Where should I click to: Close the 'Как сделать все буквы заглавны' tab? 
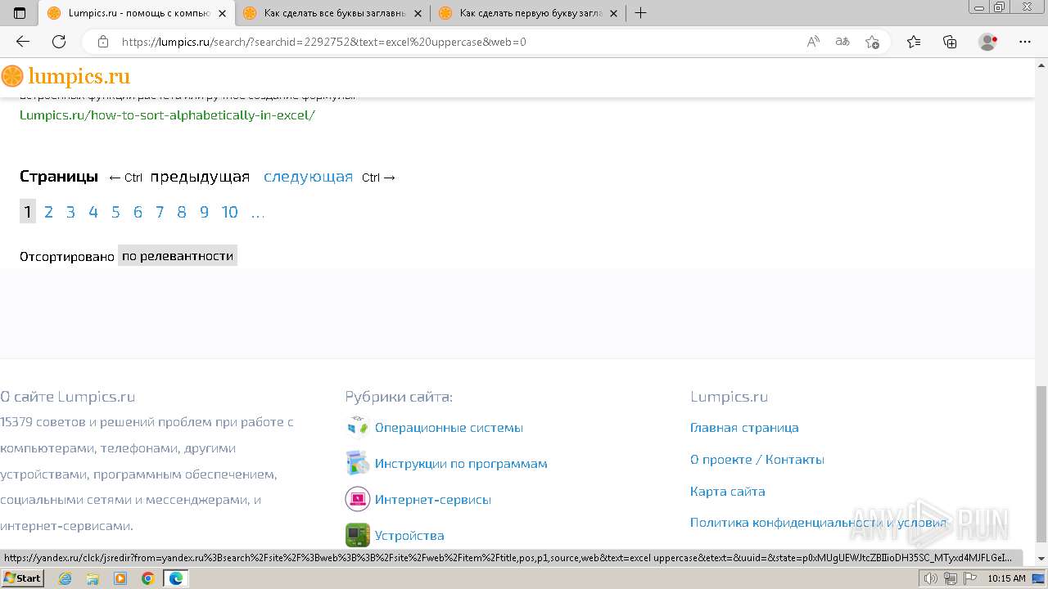pyautogui.click(x=418, y=13)
